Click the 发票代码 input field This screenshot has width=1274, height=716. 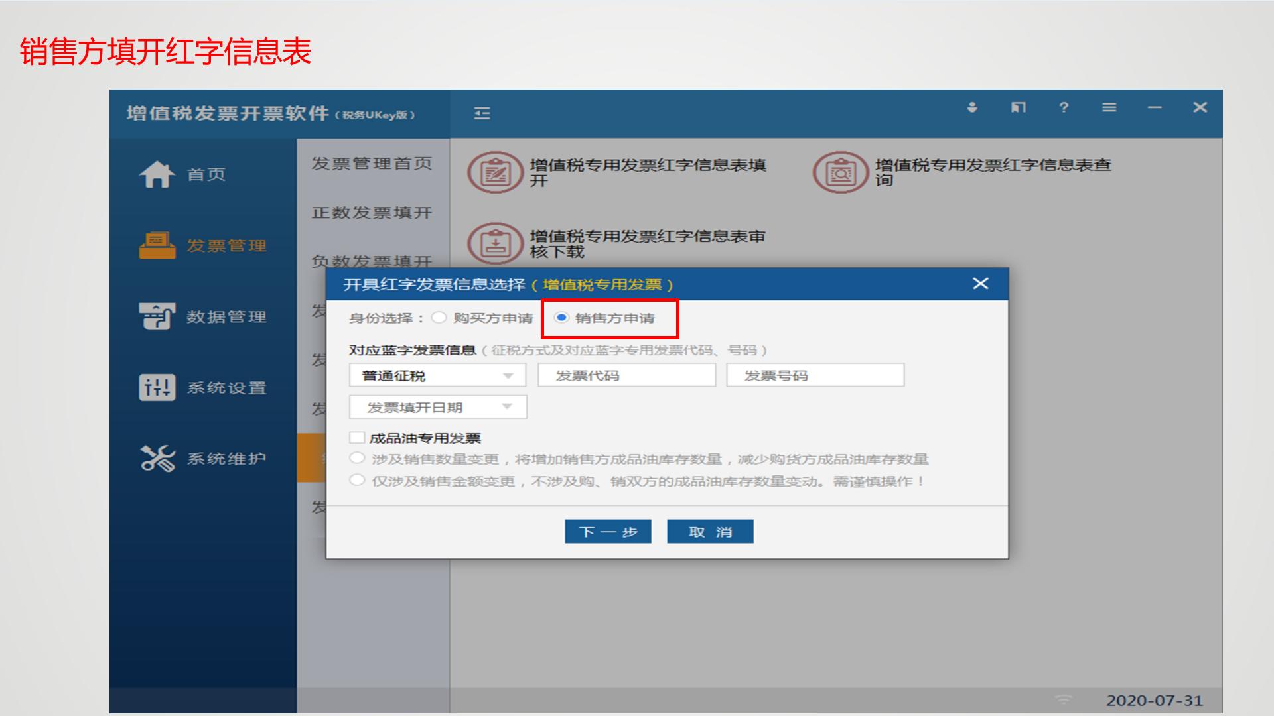click(x=626, y=375)
